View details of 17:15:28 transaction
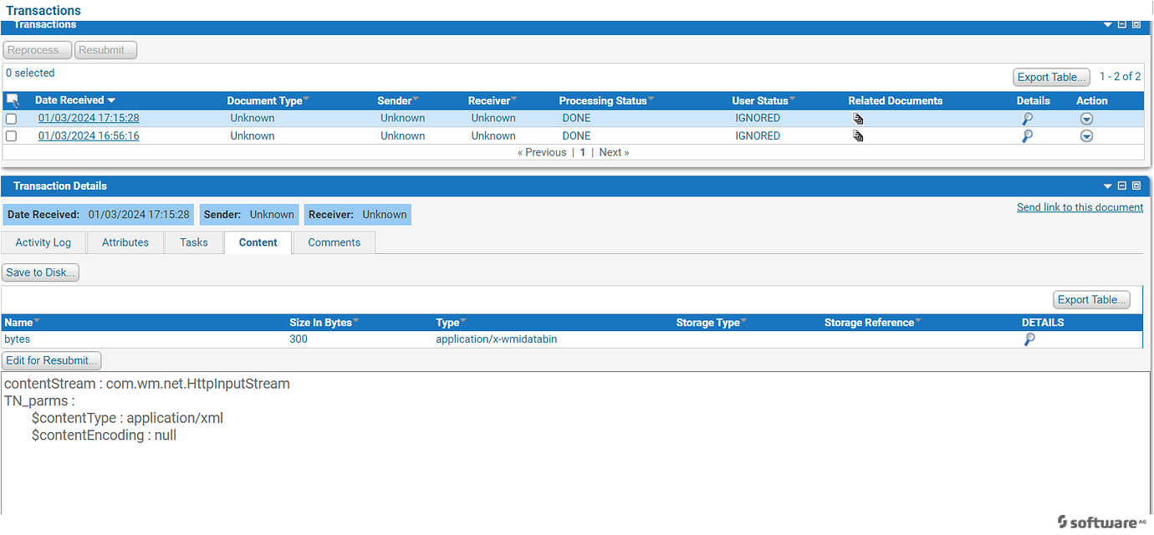Image resolution: width=1154 pixels, height=535 pixels. 1028,119
